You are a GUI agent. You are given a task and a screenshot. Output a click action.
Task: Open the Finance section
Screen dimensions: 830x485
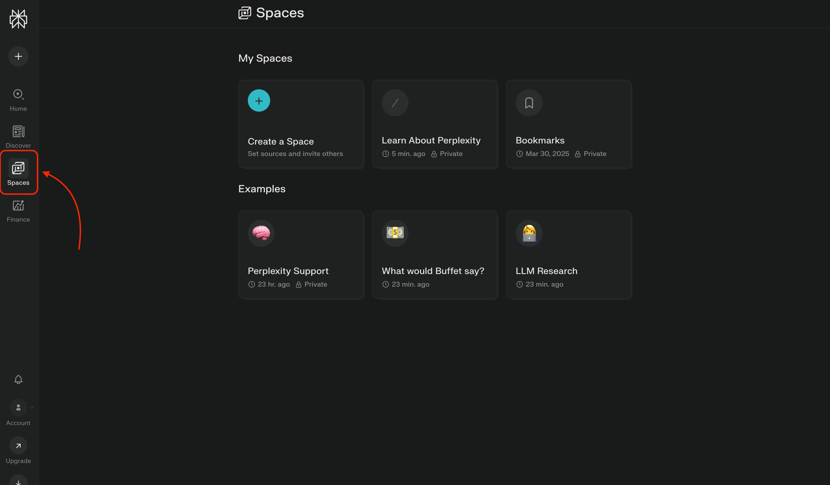point(18,211)
